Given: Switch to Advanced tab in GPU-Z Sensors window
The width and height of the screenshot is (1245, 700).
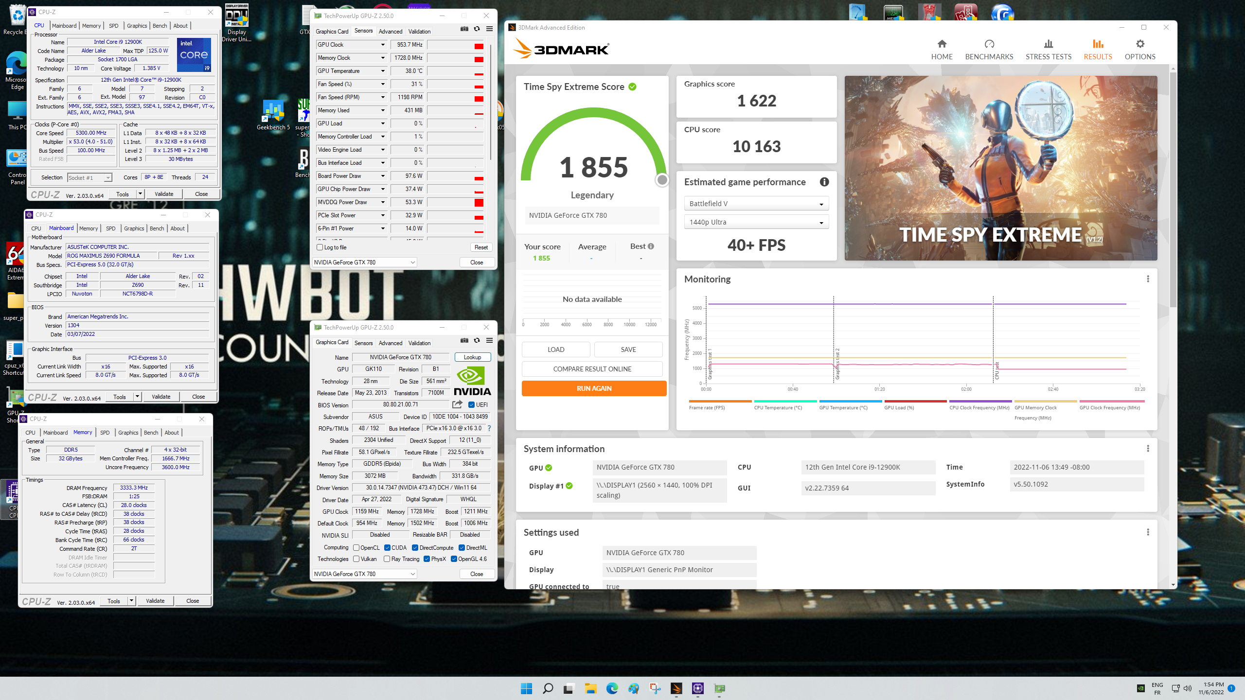Looking at the screenshot, I should click(x=391, y=32).
